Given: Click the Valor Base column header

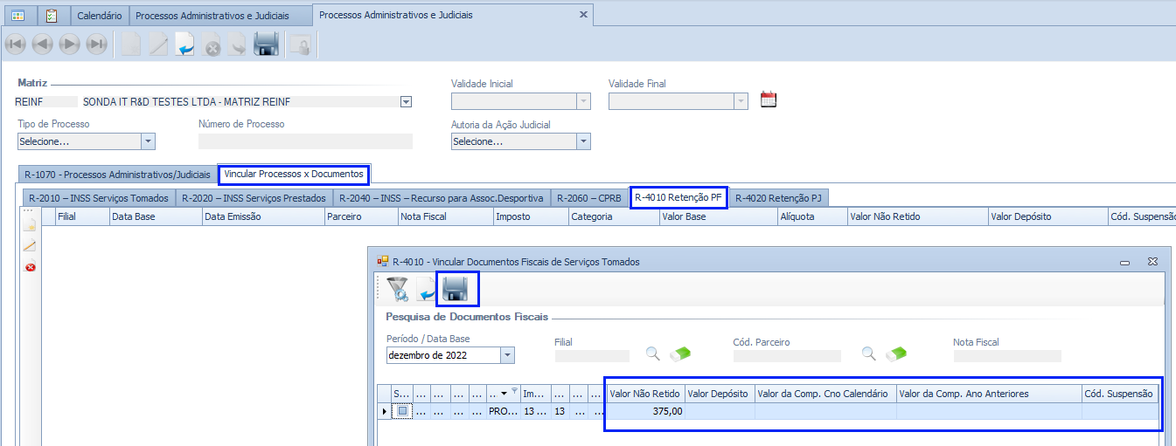Looking at the screenshot, I should [718, 216].
